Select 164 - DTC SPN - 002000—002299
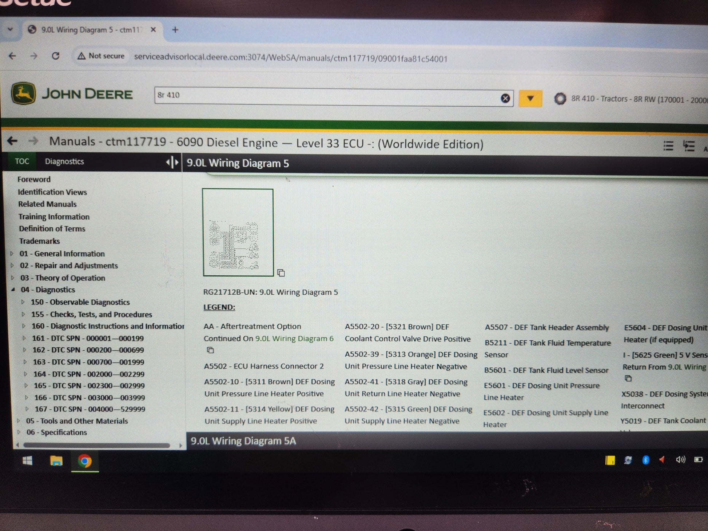This screenshot has width=708, height=531. (x=89, y=374)
